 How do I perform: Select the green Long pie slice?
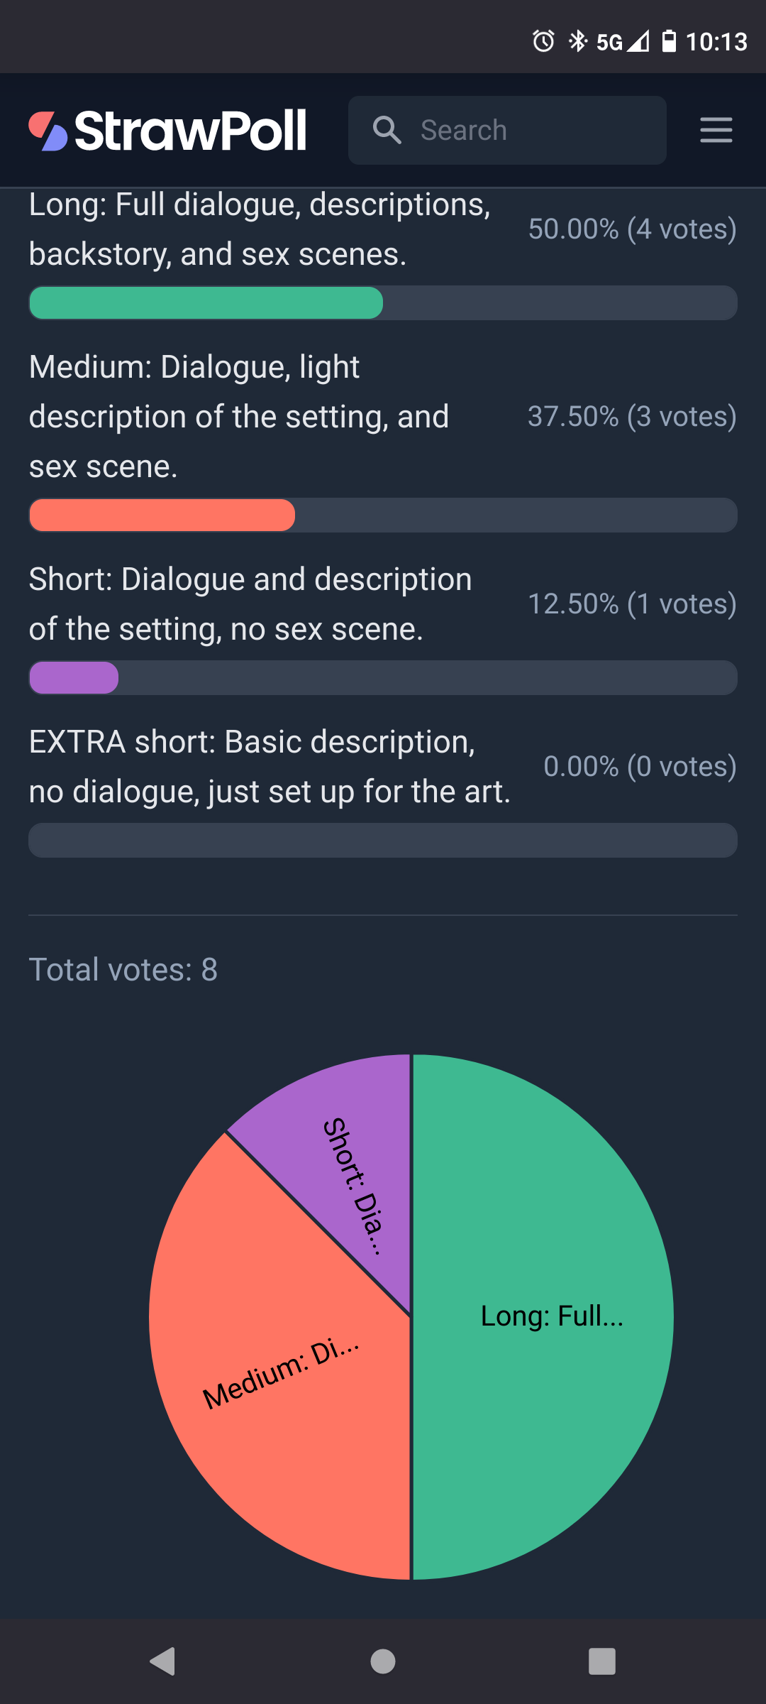pyautogui.click(x=546, y=1384)
